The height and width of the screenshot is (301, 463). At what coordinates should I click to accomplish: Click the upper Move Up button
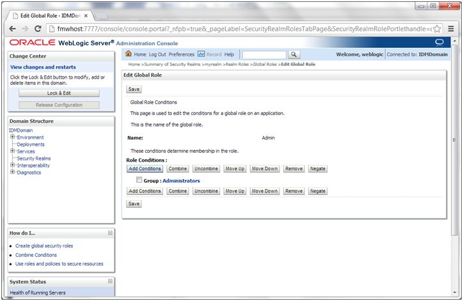coord(235,169)
